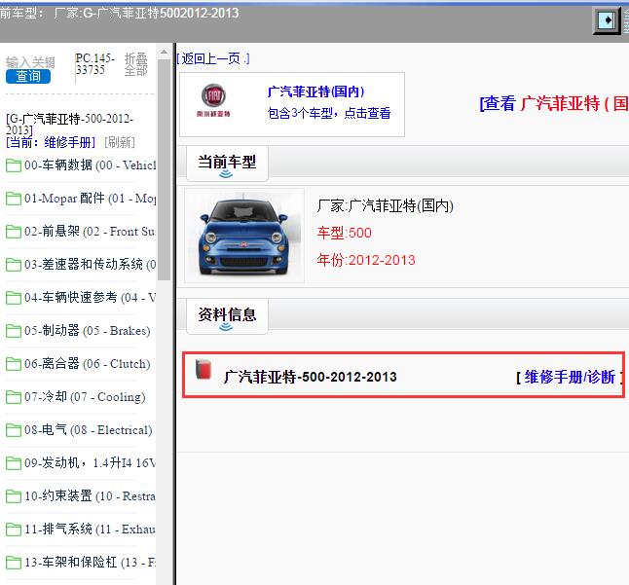Click the blue 查询 search button
This screenshot has height=585, width=629.
(28, 76)
